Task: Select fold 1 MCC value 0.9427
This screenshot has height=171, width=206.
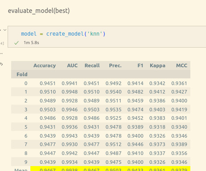Action: coord(179,92)
